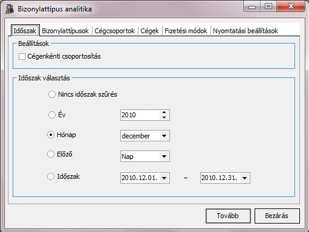Image resolution: width=309 pixels, height=232 pixels.
Task: Click the application icon in title bar
Action: click(x=10, y=9)
